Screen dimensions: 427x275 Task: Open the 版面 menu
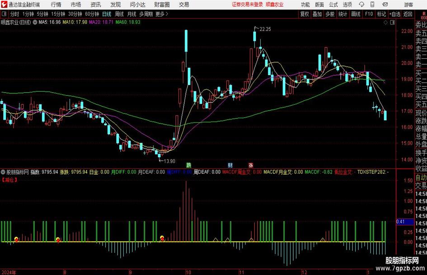point(319,5)
